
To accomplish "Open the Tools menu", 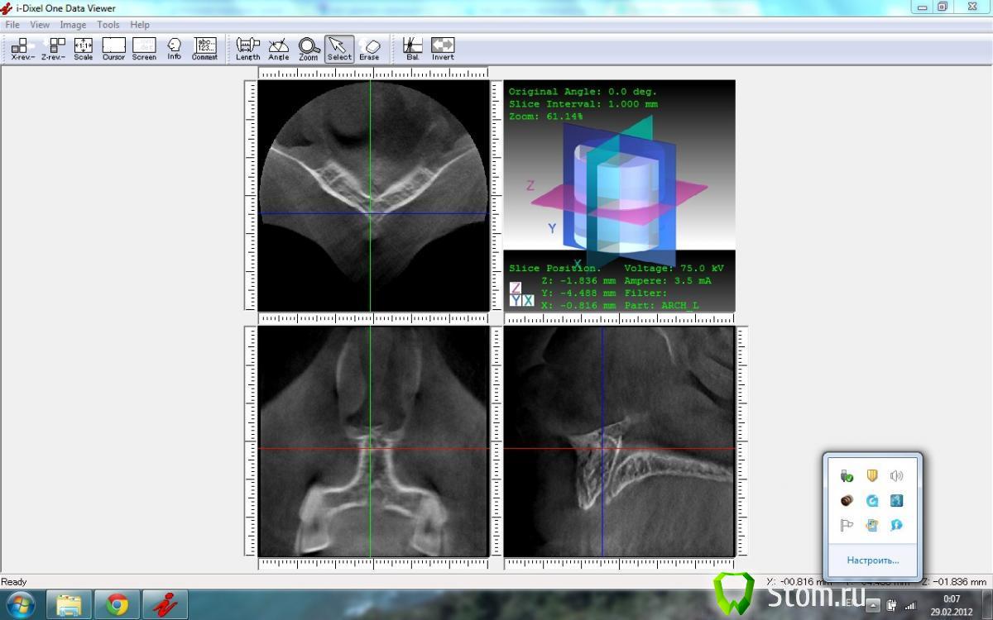I will (x=108, y=25).
